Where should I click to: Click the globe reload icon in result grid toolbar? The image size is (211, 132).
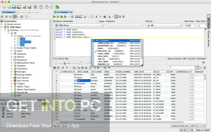pos(54,68)
